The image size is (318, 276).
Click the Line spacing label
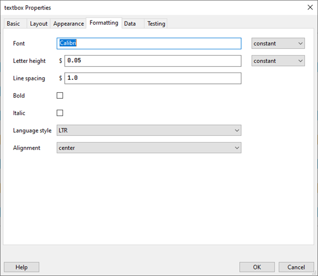coord(29,78)
